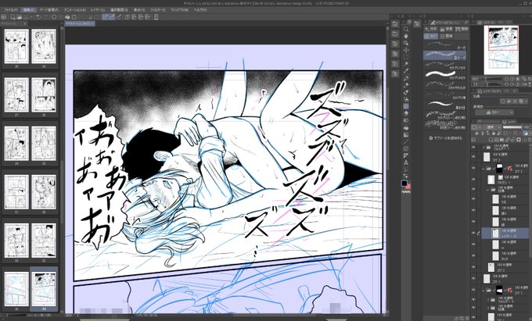Viewport: 532px width, 321px height.
Task: Open the ページ管理 (Page Management) menu
Action: pos(49,10)
